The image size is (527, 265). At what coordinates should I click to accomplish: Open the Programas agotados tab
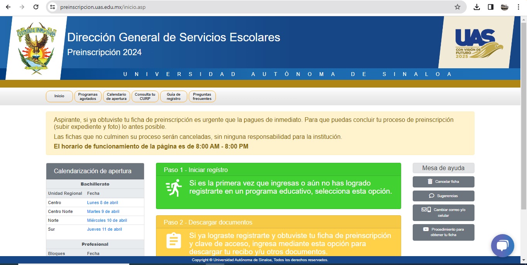(88, 96)
